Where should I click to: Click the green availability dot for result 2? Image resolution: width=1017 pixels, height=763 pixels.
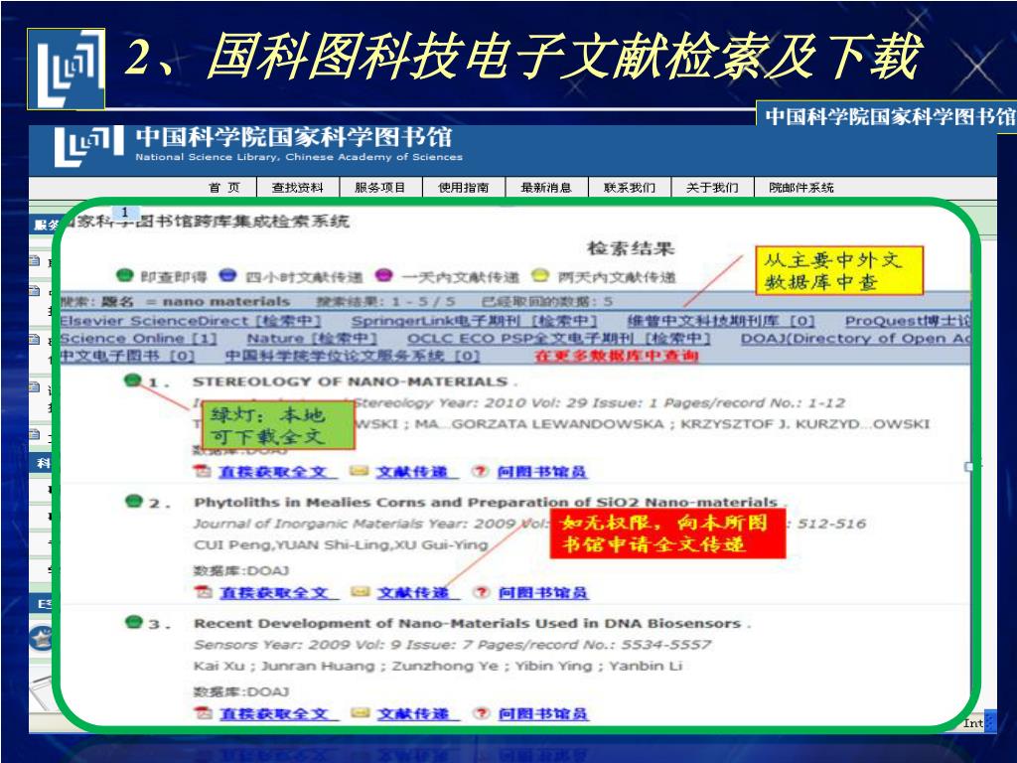134,501
